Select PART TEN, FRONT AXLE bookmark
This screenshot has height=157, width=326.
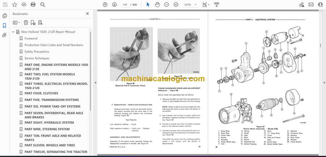[x=53, y=138]
